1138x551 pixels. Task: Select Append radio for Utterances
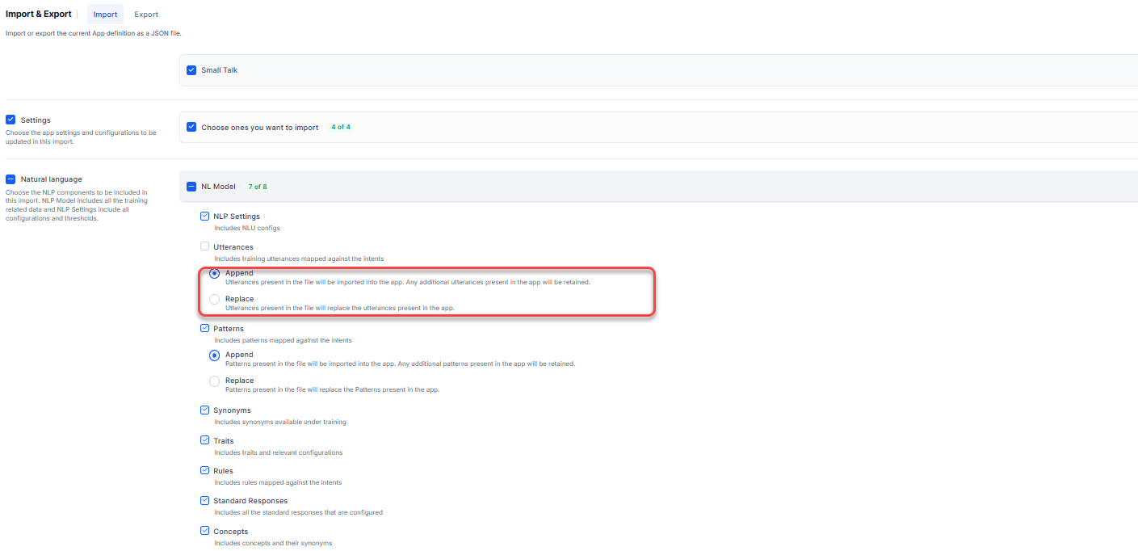(x=214, y=274)
